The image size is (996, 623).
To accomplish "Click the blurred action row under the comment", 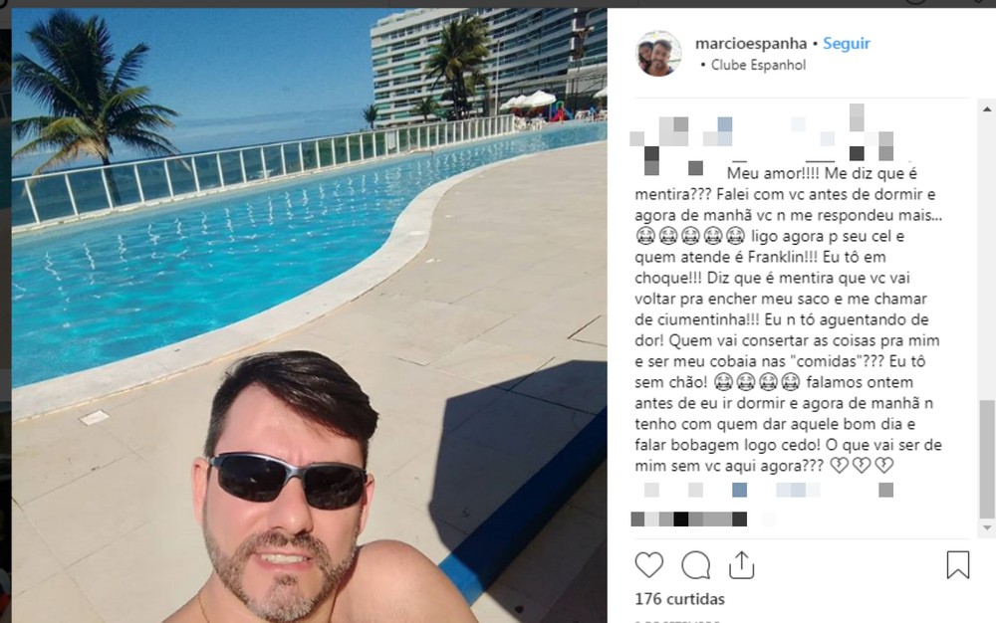I will 769,490.
